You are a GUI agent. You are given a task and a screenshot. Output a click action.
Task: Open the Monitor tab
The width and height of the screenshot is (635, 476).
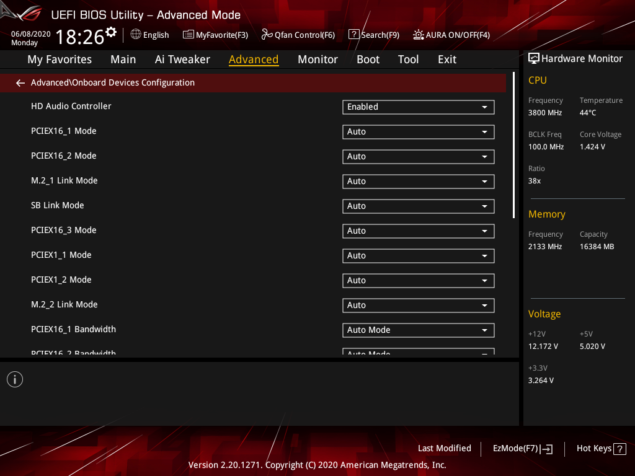317,59
